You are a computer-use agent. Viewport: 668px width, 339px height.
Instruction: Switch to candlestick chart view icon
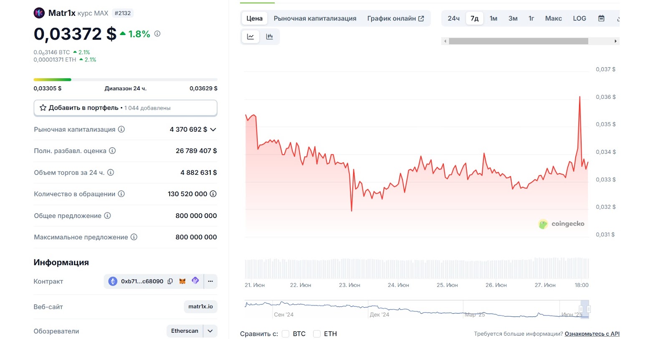click(269, 37)
